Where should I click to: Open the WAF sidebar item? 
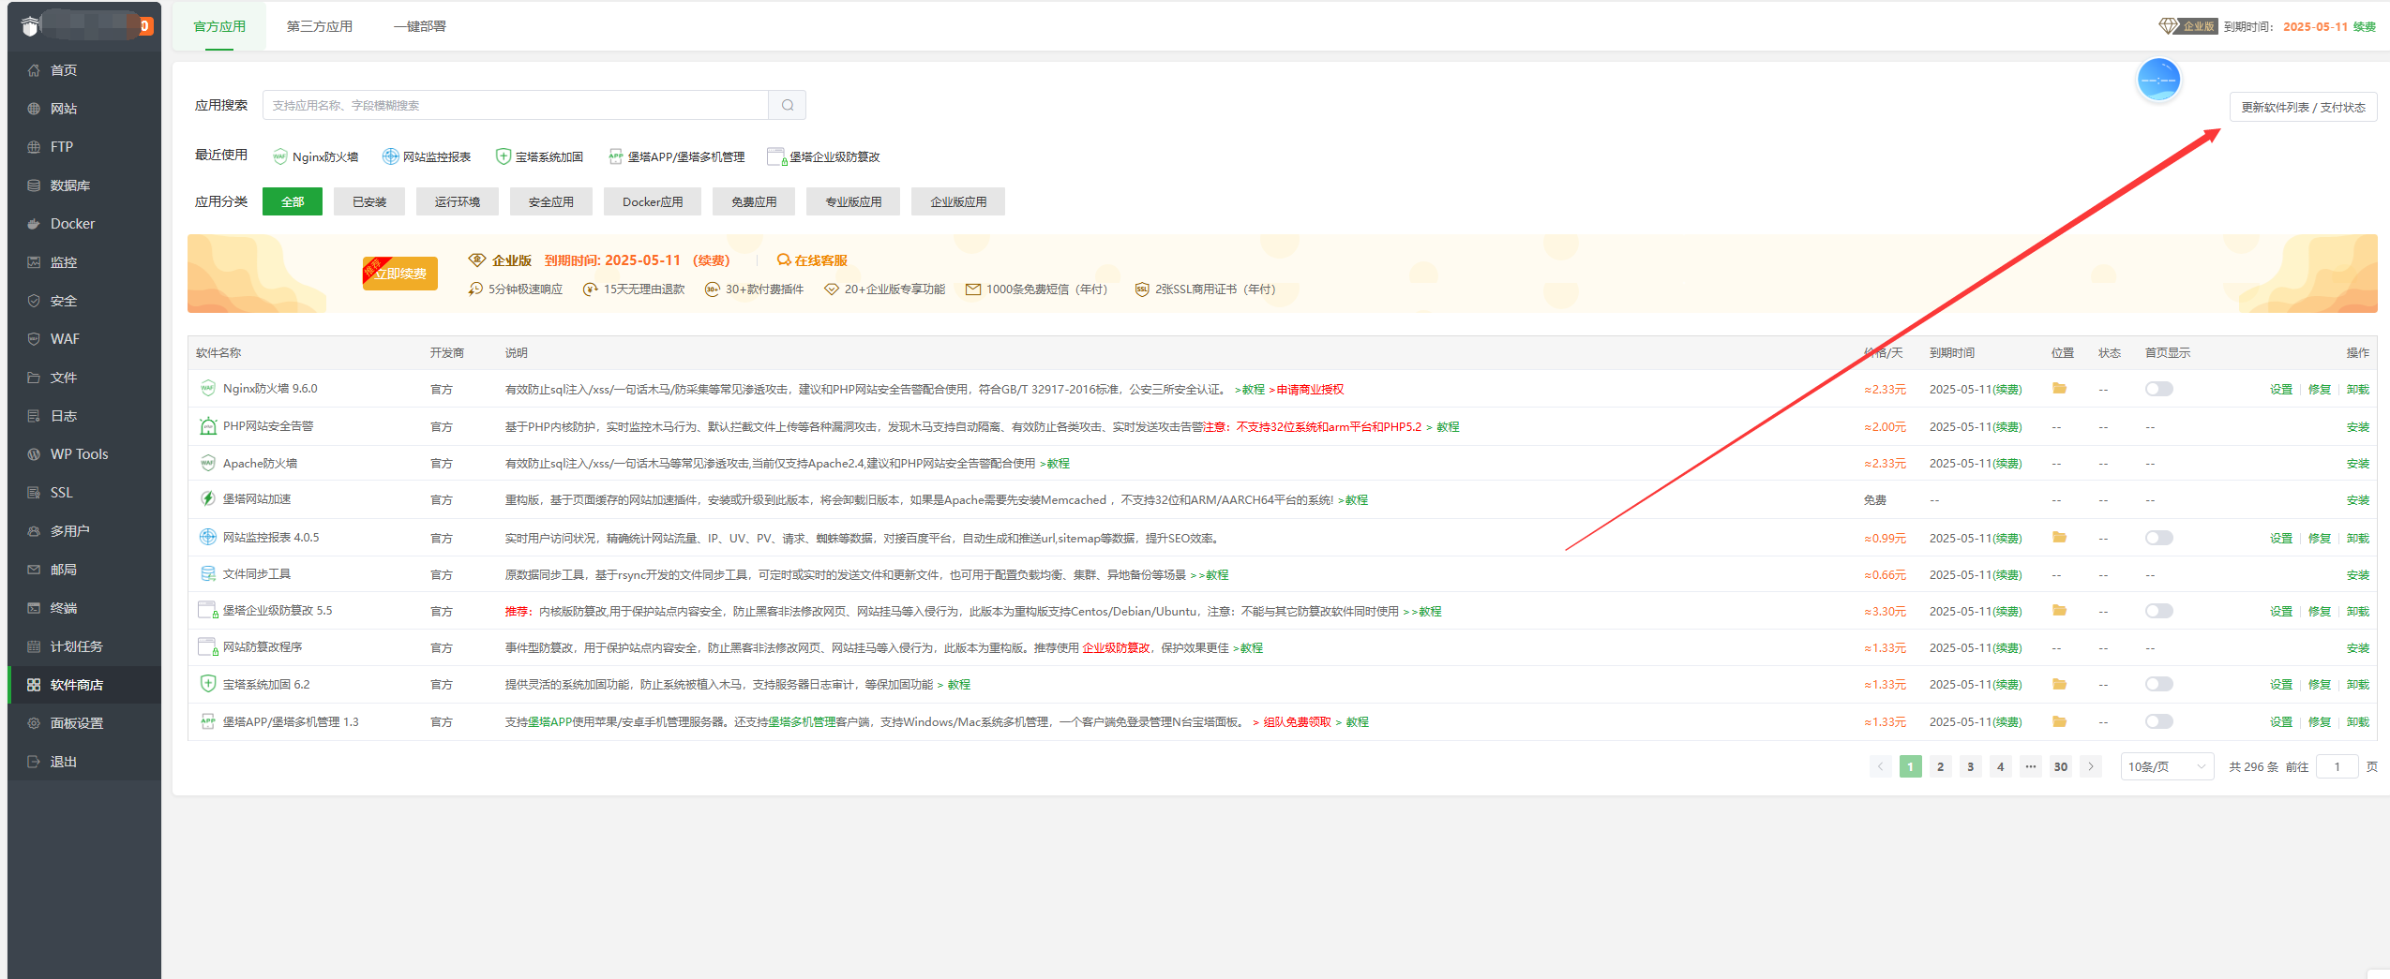84,339
